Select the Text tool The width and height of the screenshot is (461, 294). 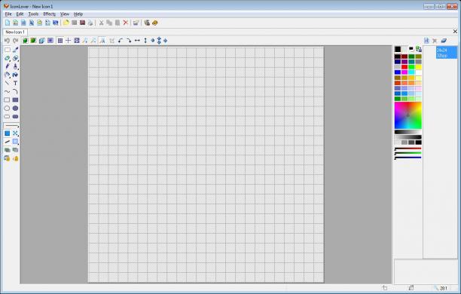coord(15,83)
